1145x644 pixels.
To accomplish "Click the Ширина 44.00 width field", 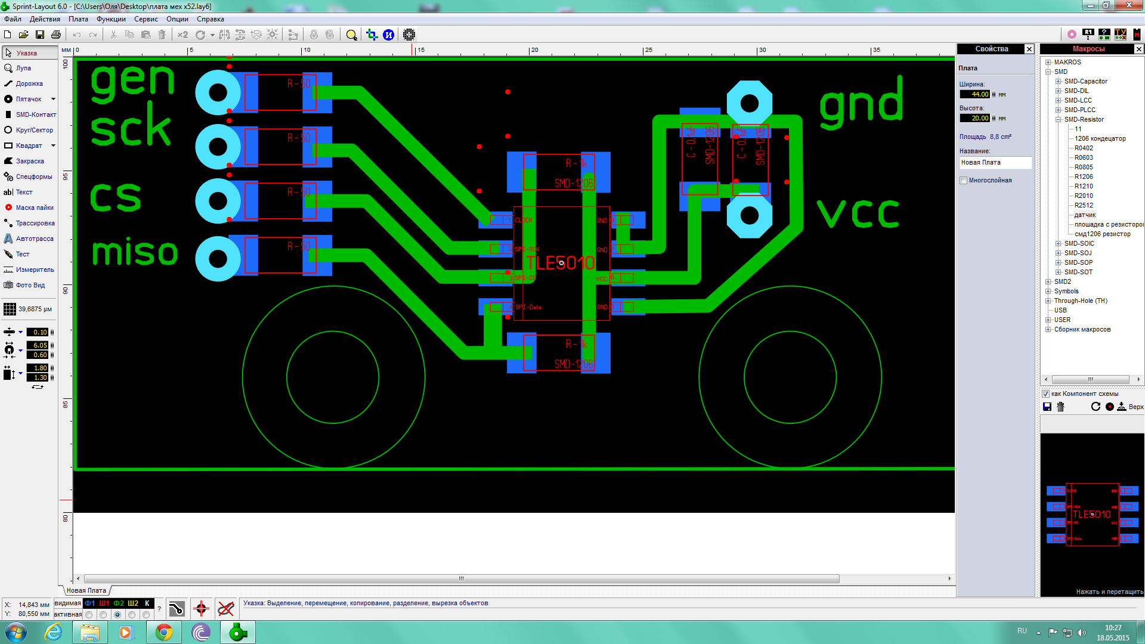I will click(x=974, y=94).
